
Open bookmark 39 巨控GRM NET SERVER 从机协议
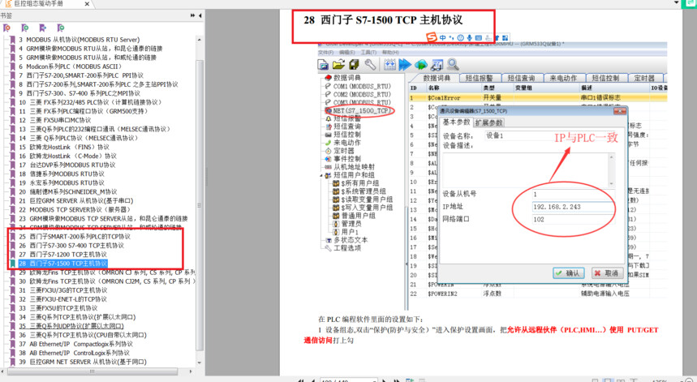pyautogui.click(x=83, y=362)
